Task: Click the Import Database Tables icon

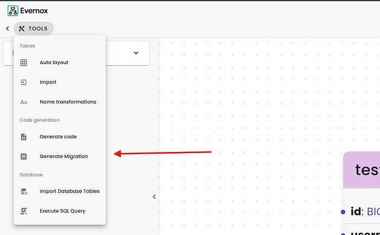Action: [24, 192]
